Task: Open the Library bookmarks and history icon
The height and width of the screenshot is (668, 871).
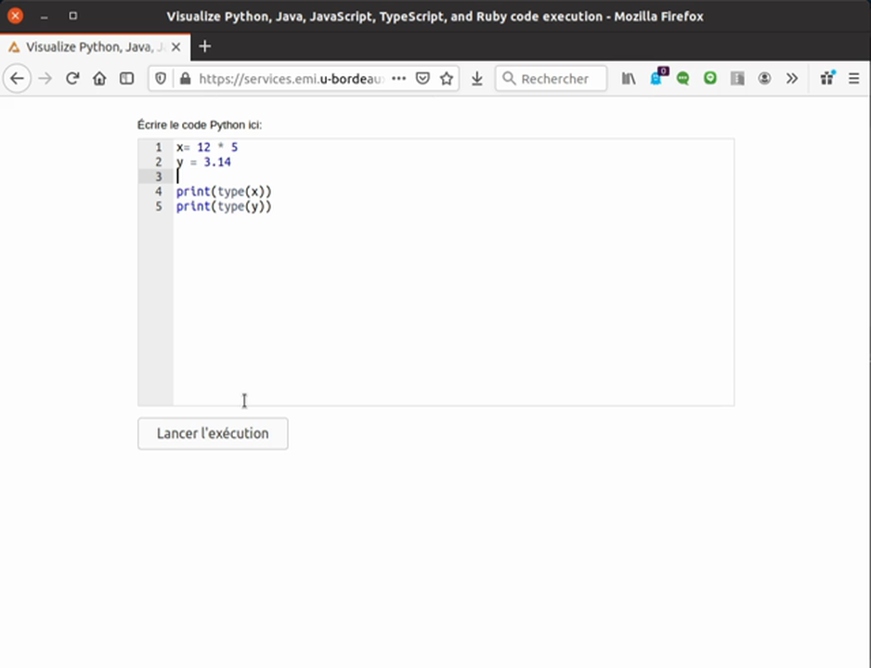Action: coord(629,79)
